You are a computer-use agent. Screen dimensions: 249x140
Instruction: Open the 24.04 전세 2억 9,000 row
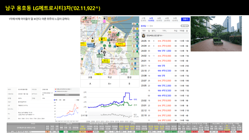pos(165,46)
